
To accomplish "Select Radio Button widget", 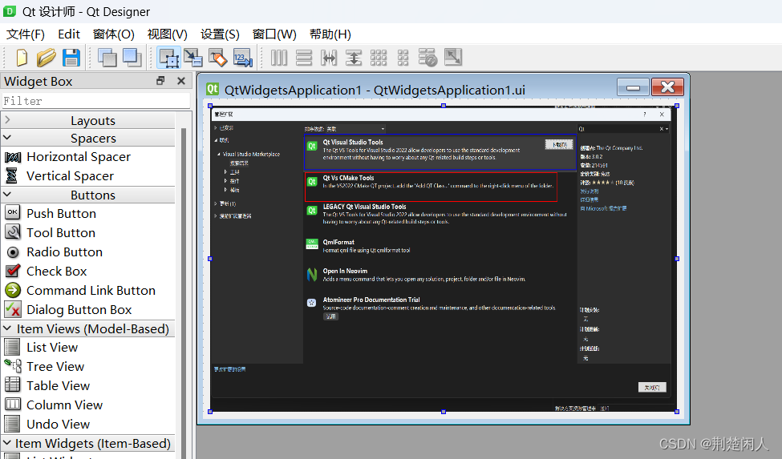I will (x=64, y=252).
